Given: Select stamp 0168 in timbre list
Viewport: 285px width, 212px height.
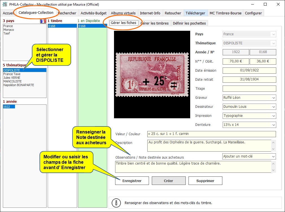Looking at the screenshot, I should click(62, 26).
